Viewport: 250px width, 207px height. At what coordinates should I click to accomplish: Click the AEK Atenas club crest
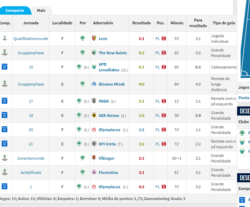point(94,116)
